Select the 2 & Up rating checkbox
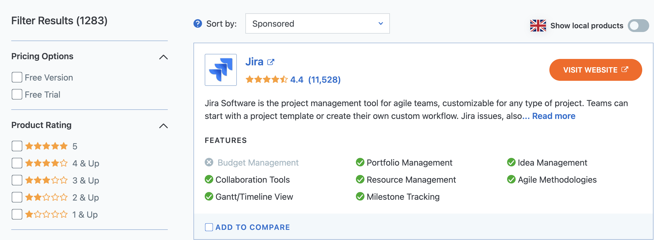The image size is (654, 240). [17, 197]
